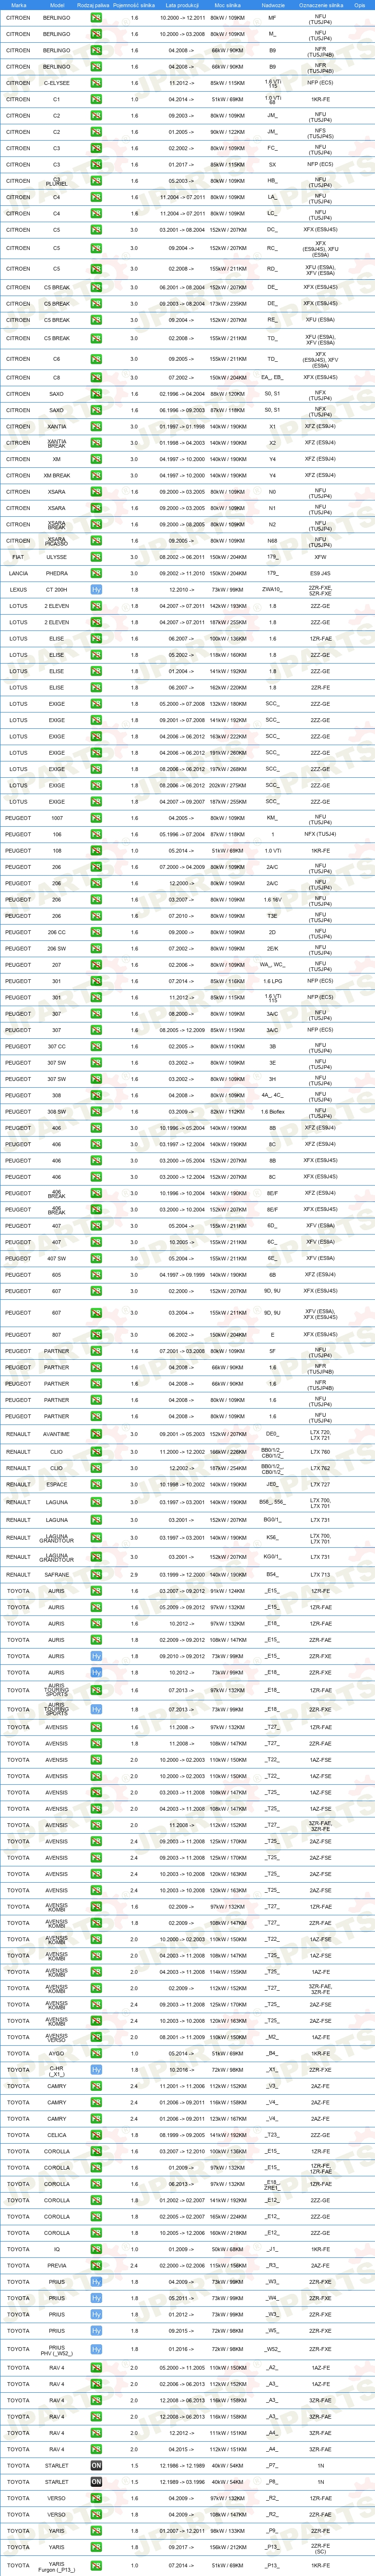
Task: Click the petrol fuel icon in the CITROEN C1 row
Action: tap(96, 99)
